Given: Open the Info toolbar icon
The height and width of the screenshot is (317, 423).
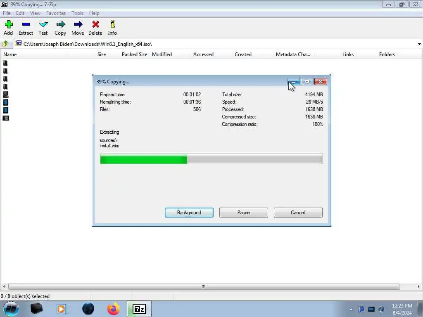Looking at the screenshot, I should coord(112,24).
